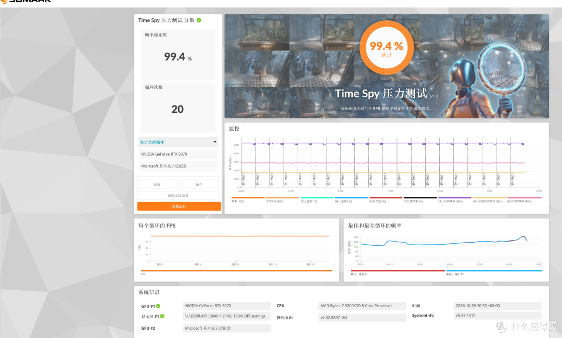Screen dimensions: 562x338
Task: Toggle the CPU 使用率 (%) legend series
Action: pyautogui.click(x=420, y=199)
